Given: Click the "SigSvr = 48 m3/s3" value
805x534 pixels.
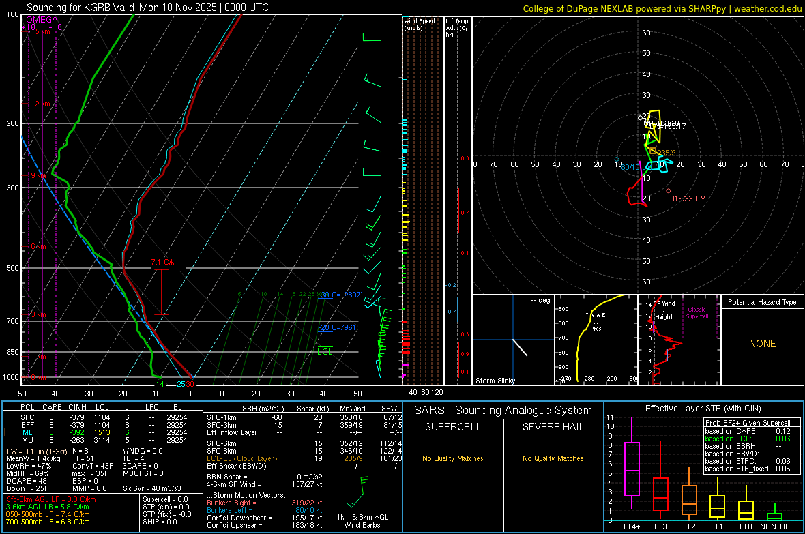Looking at the screenshot, I should coord(152,488).
